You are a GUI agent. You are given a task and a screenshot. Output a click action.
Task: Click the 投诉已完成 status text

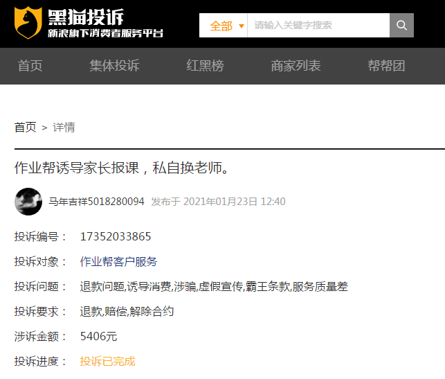[107, 361]
